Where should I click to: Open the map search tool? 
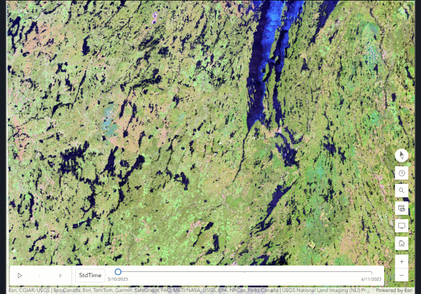tap(402, 191)
